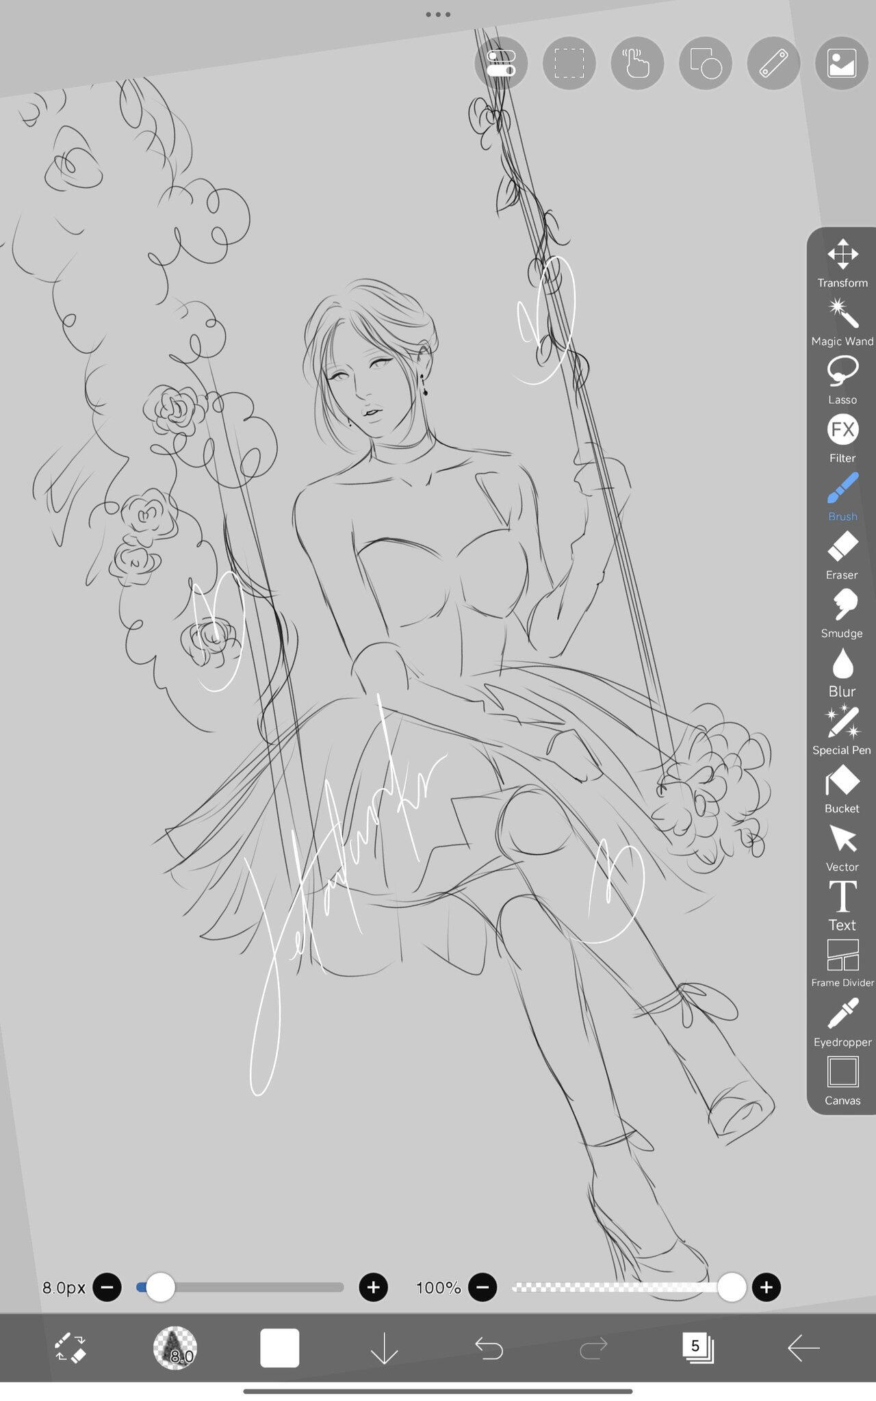Select the Special Pen tool
Viewport: 876px width, 1401px height.
tap(842, 731)
